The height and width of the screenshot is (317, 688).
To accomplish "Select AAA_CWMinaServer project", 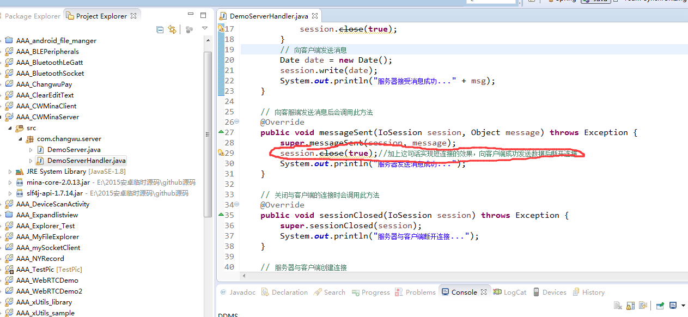I will pos(47,117).
